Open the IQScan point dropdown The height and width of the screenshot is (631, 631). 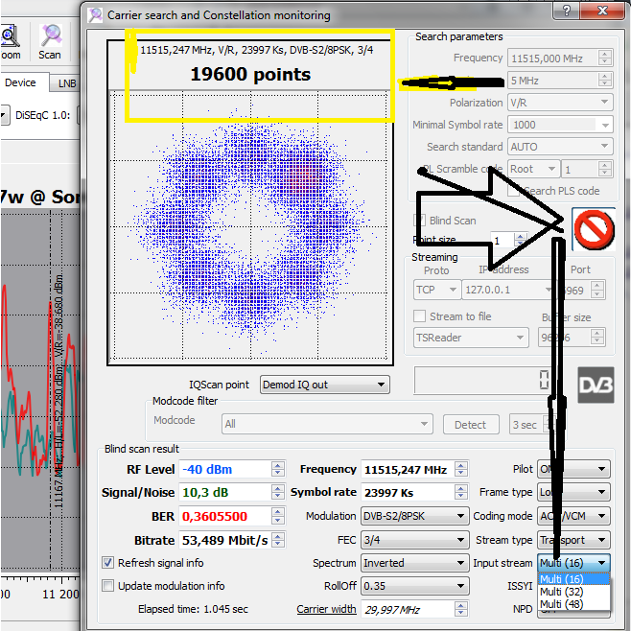coord(324,385)
